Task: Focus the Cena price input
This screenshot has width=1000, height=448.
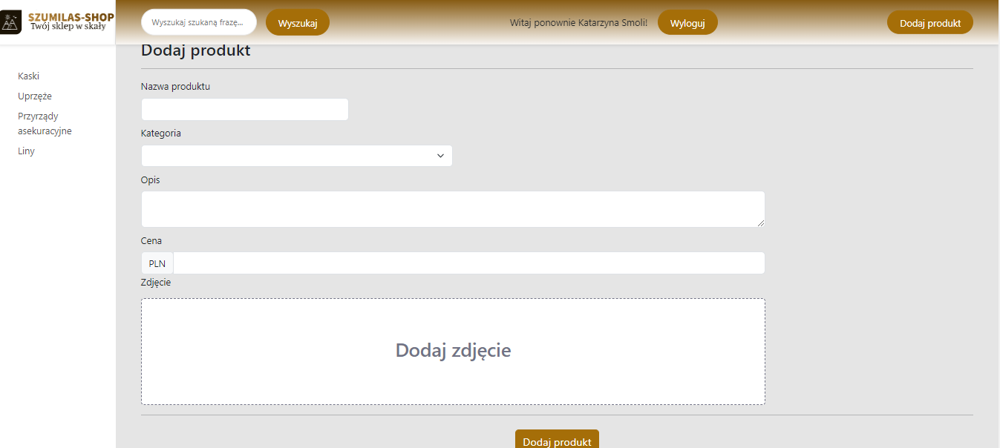Action: point(468,263)
